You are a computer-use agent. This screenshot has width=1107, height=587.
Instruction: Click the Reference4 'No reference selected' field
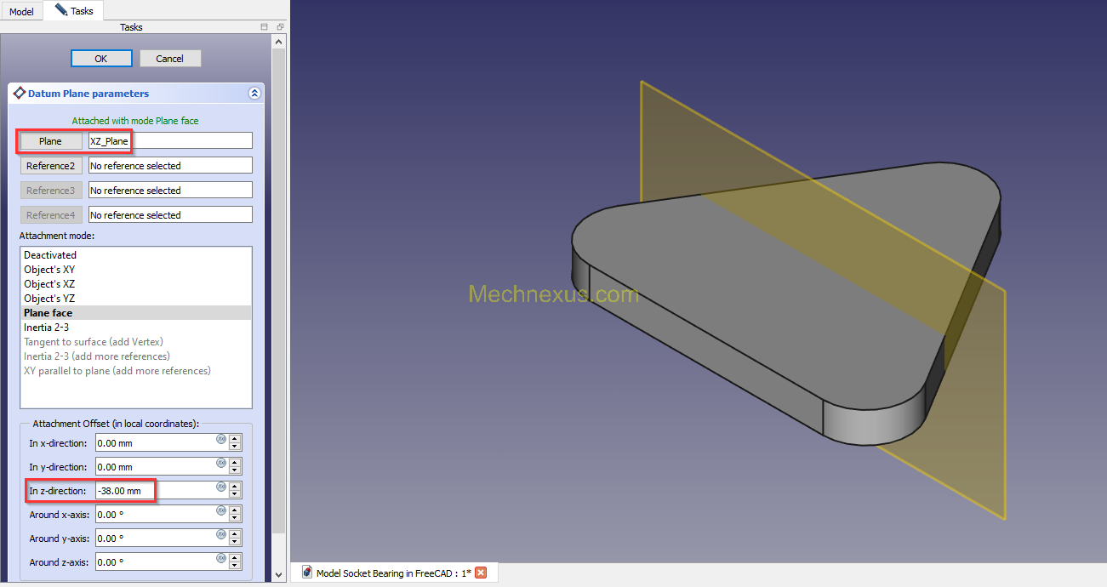(170, 215)
